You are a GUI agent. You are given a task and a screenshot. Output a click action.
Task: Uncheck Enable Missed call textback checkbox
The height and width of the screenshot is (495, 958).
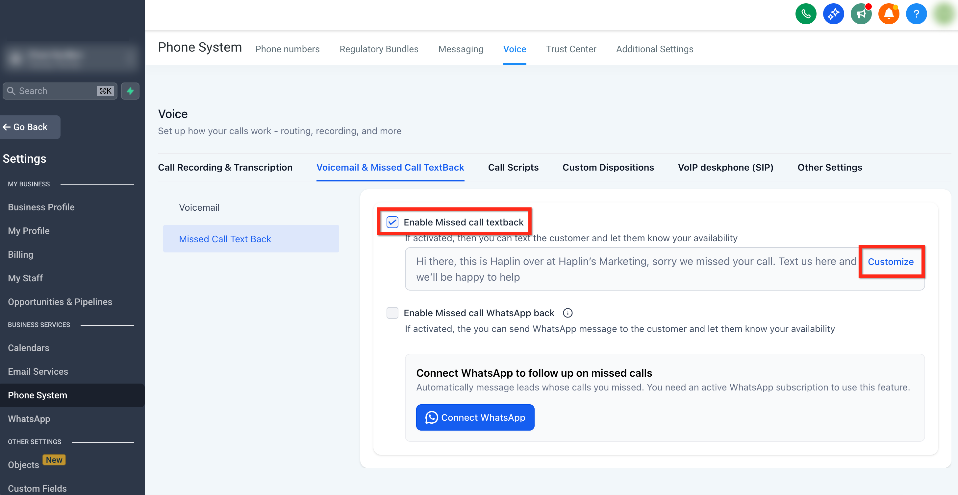click(392, 222)
